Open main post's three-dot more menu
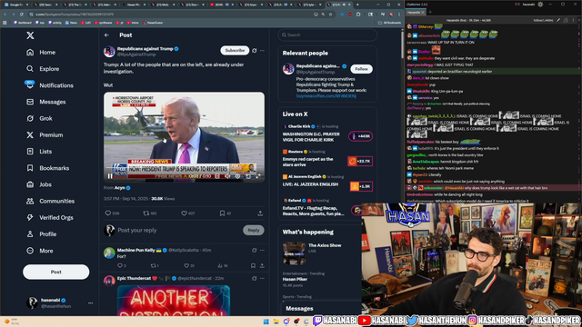582x327 pixels. [x=262, y=51]
